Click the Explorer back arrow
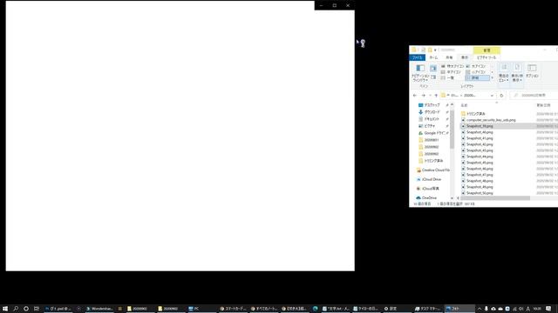 tap(415, 96)
